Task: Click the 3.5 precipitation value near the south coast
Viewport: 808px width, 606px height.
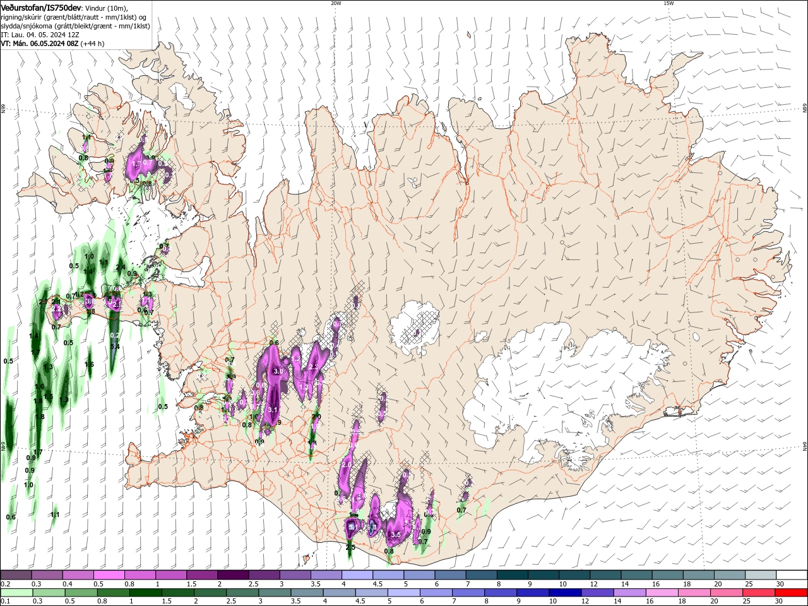Action: point(396,535)
